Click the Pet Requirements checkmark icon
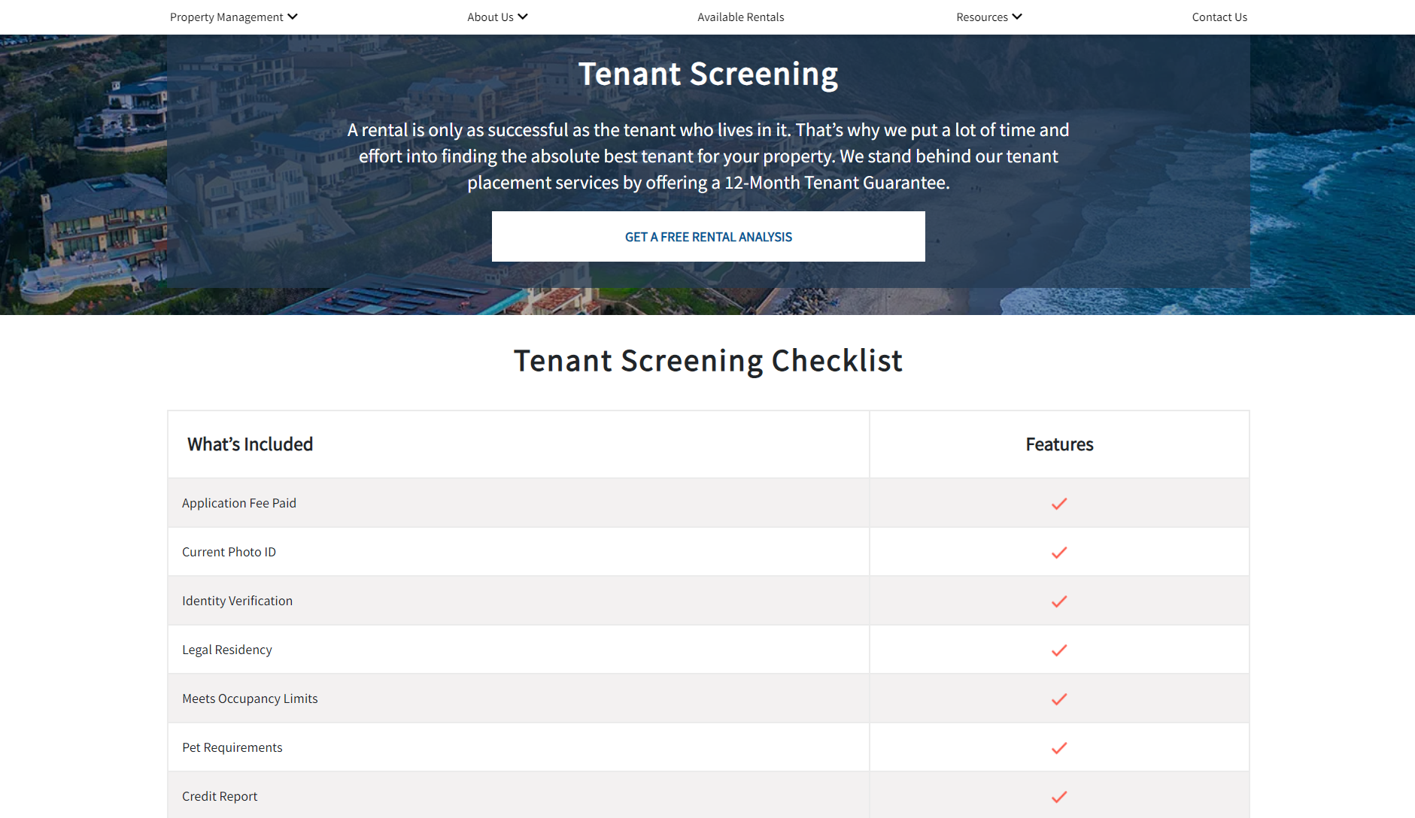This screenshot has height=818, width=1415. [x=1059, y=748]
